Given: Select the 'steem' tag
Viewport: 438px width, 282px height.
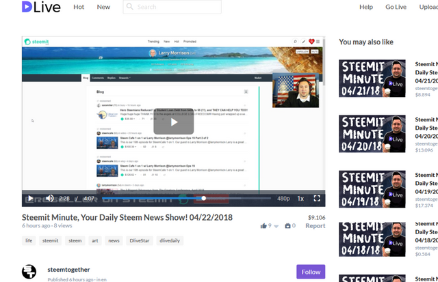Looking at the screenshot, I should pyautogui.click(x=75, y=240).
